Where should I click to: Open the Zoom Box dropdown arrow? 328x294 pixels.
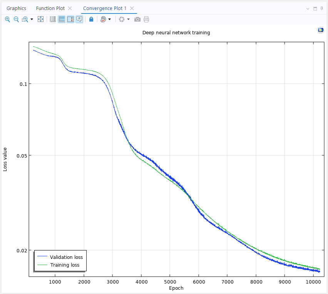point(32,19)
